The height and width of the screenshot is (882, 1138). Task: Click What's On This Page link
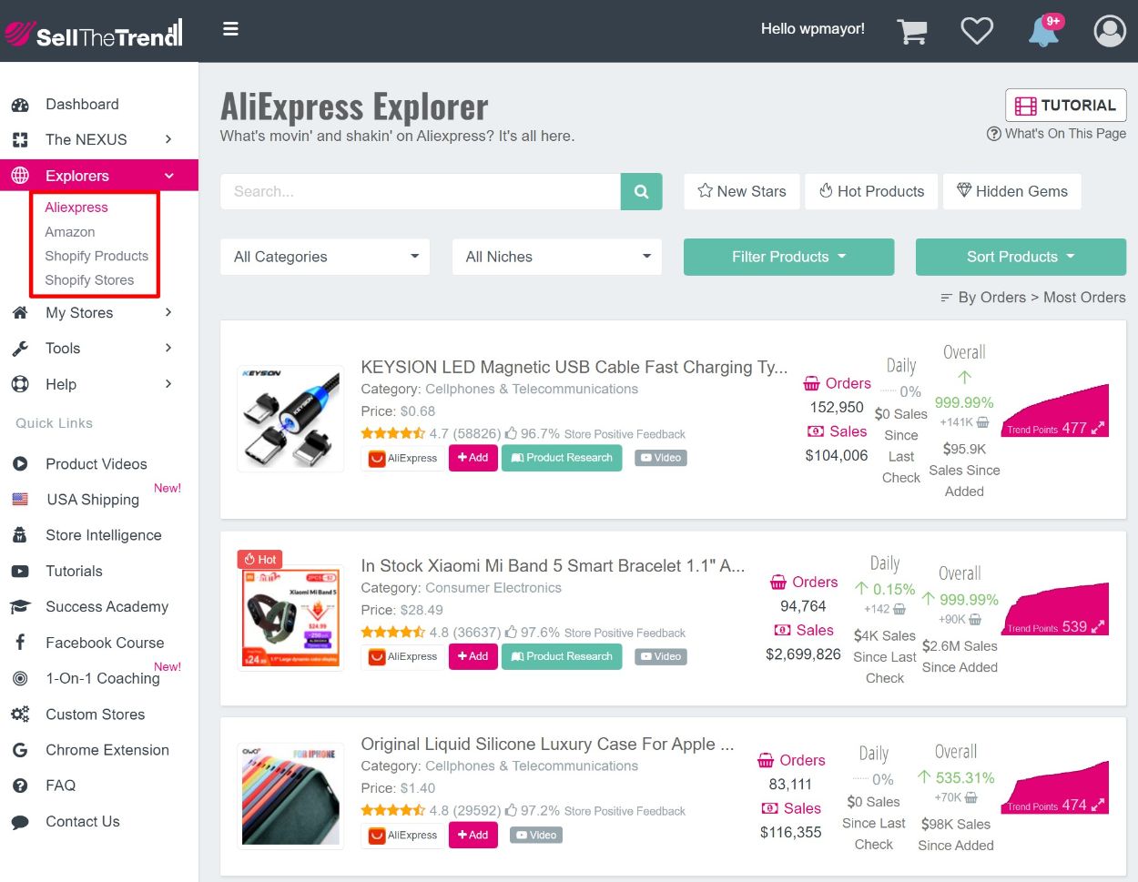pyautogui.click(x=1056, y=134)
